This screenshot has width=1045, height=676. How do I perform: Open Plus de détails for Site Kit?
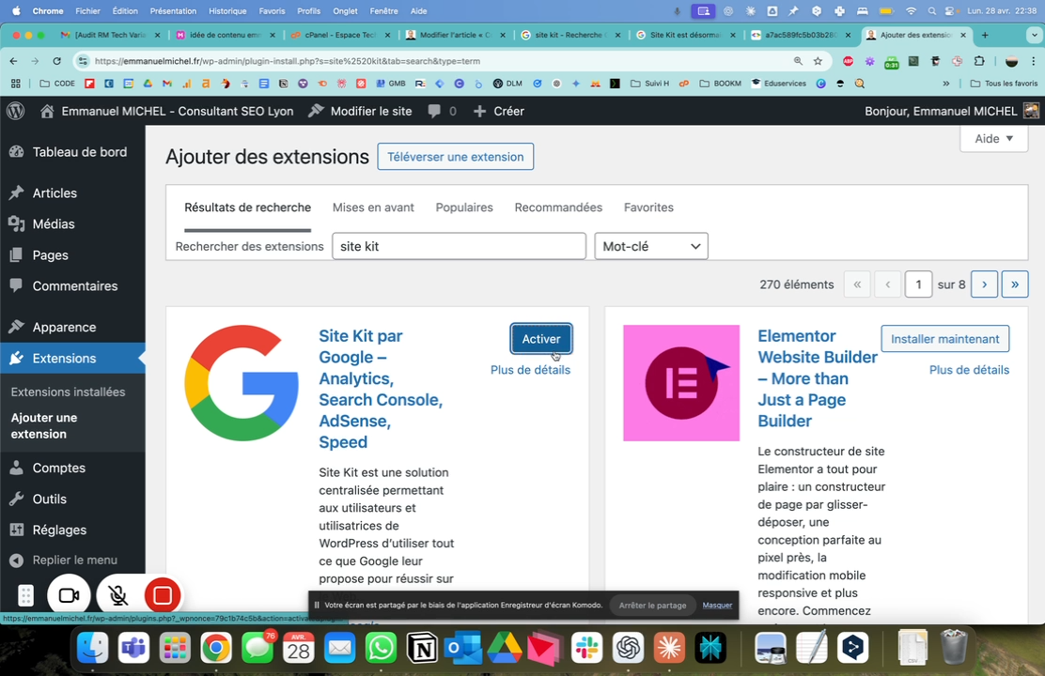[530, 370]
